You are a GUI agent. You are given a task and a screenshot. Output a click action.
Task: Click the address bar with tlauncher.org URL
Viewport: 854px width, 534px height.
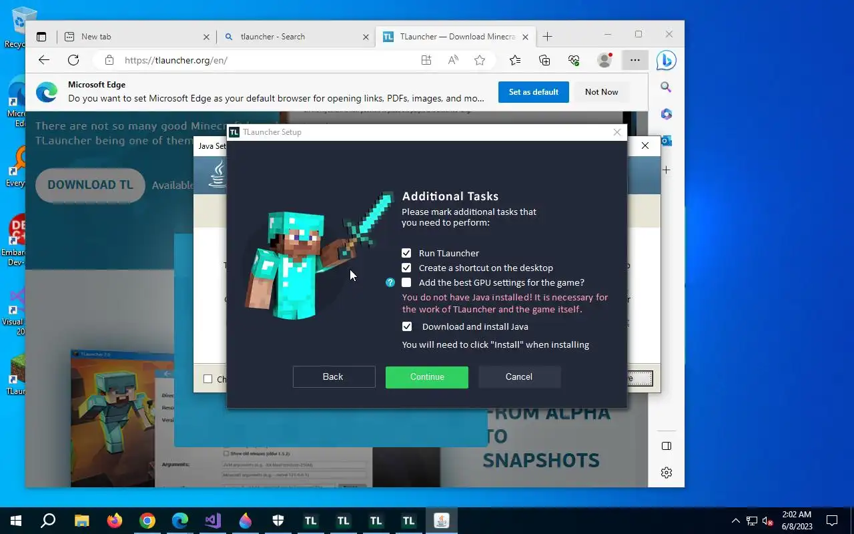267,60
